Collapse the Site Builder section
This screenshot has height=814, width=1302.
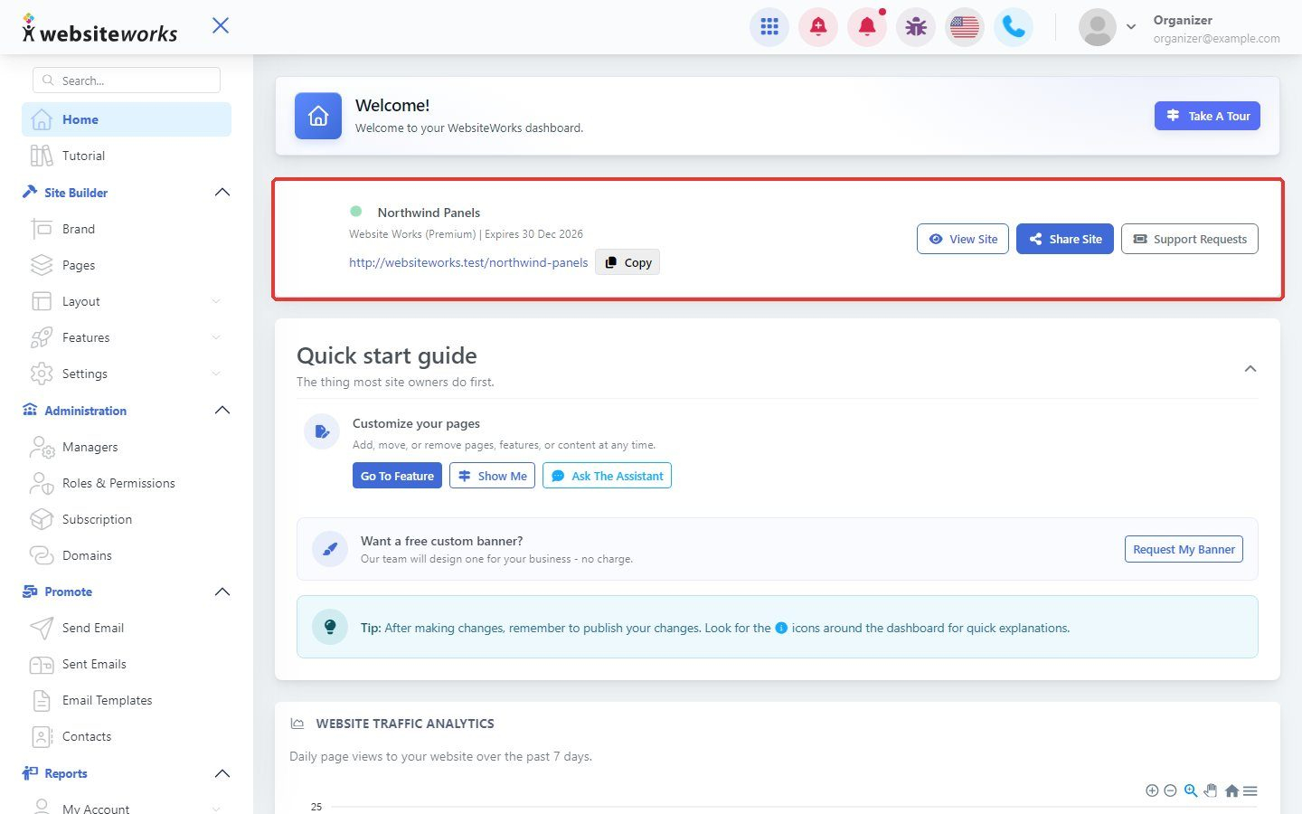coord(222,193)
